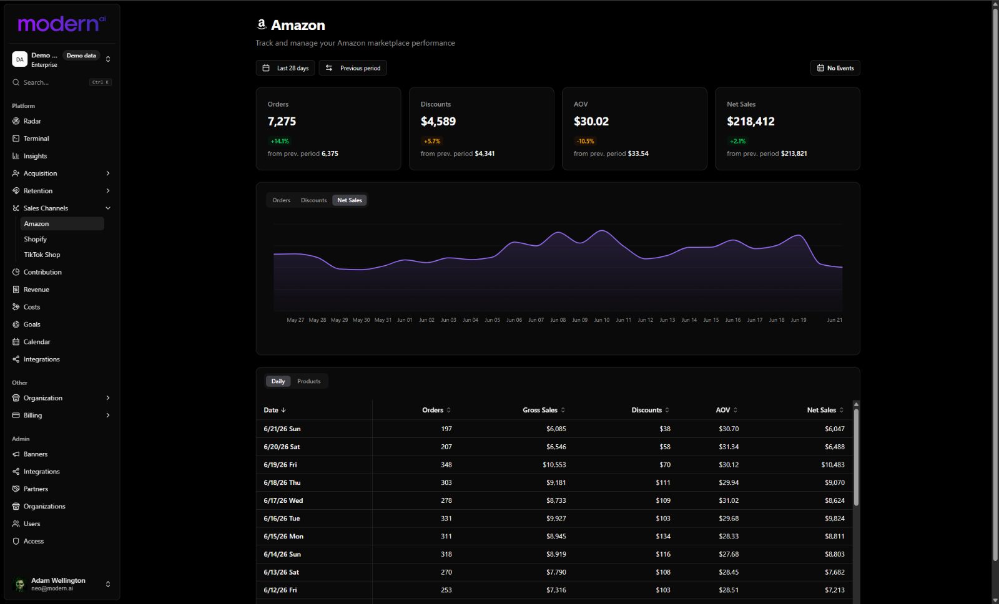
Task: Click the $218,412 Net Sales value
Action: click(750, 122)
